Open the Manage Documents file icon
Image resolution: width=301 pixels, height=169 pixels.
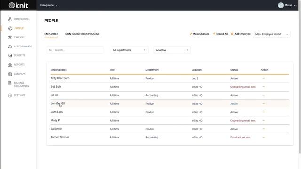[x=10, y=83]
